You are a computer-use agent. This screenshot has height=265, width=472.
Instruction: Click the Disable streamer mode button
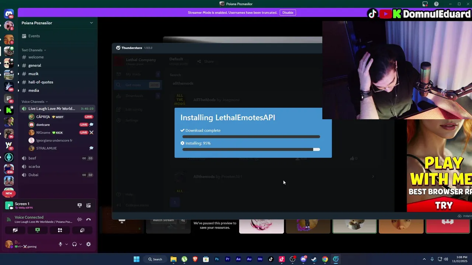(288, 13)
